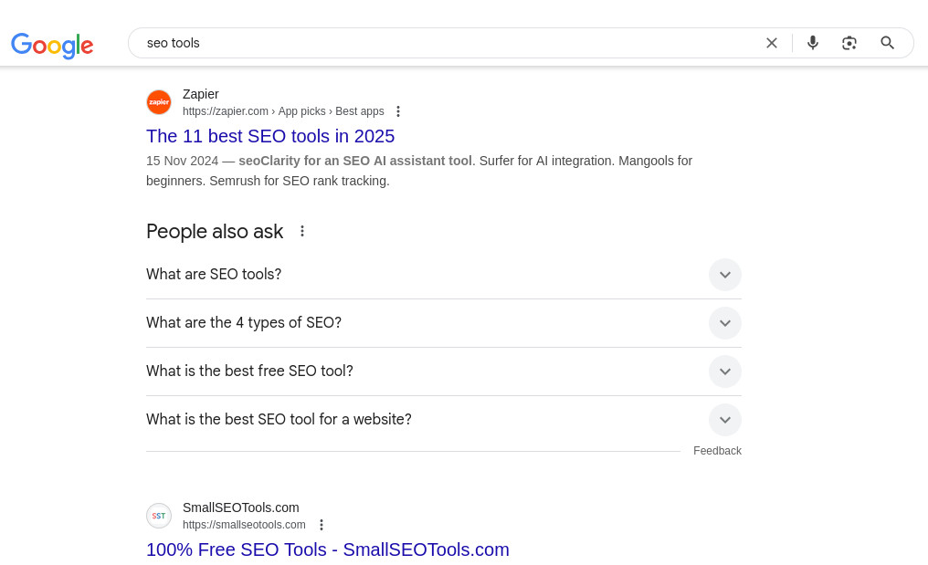Open three-dot menu next to Zapier URL
This screenshot has width=928, height=565.
(398, 111)
